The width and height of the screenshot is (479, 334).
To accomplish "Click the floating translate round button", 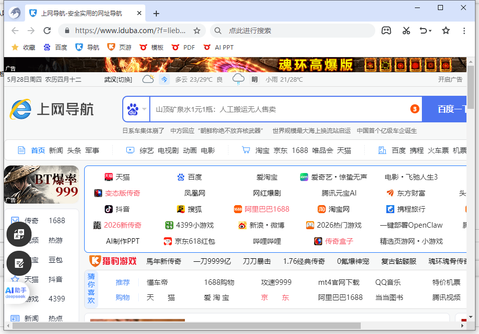I will tap(19, 234).
